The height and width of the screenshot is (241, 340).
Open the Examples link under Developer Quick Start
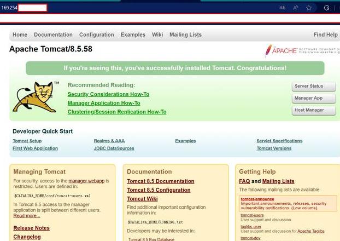point(185,141)
